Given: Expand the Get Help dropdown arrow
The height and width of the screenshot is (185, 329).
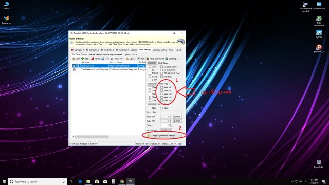Looking at the screenshot, I should (179, 59).
